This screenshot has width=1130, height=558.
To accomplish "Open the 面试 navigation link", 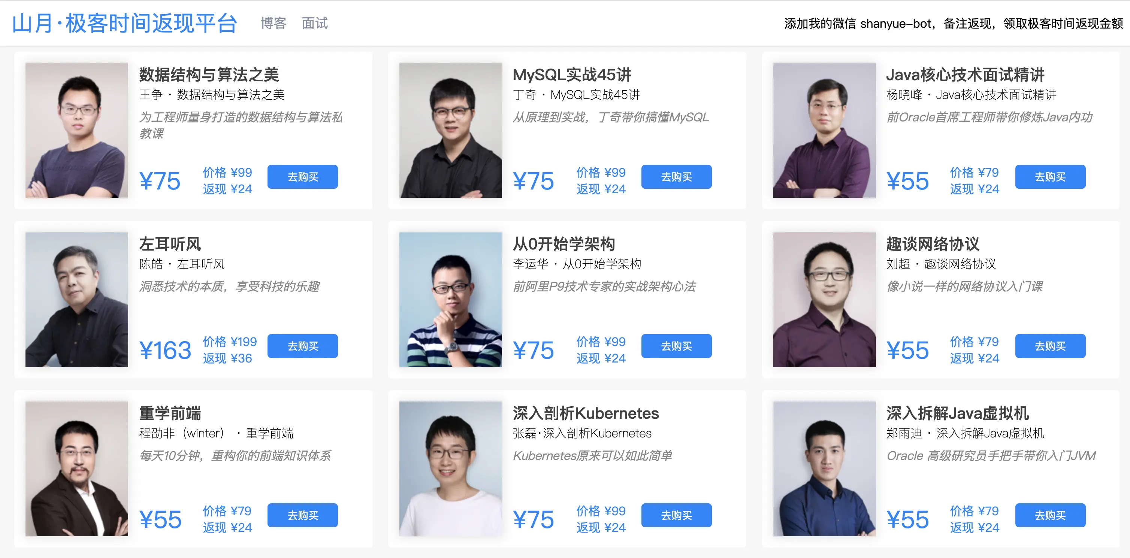I will tap(314, 23).
